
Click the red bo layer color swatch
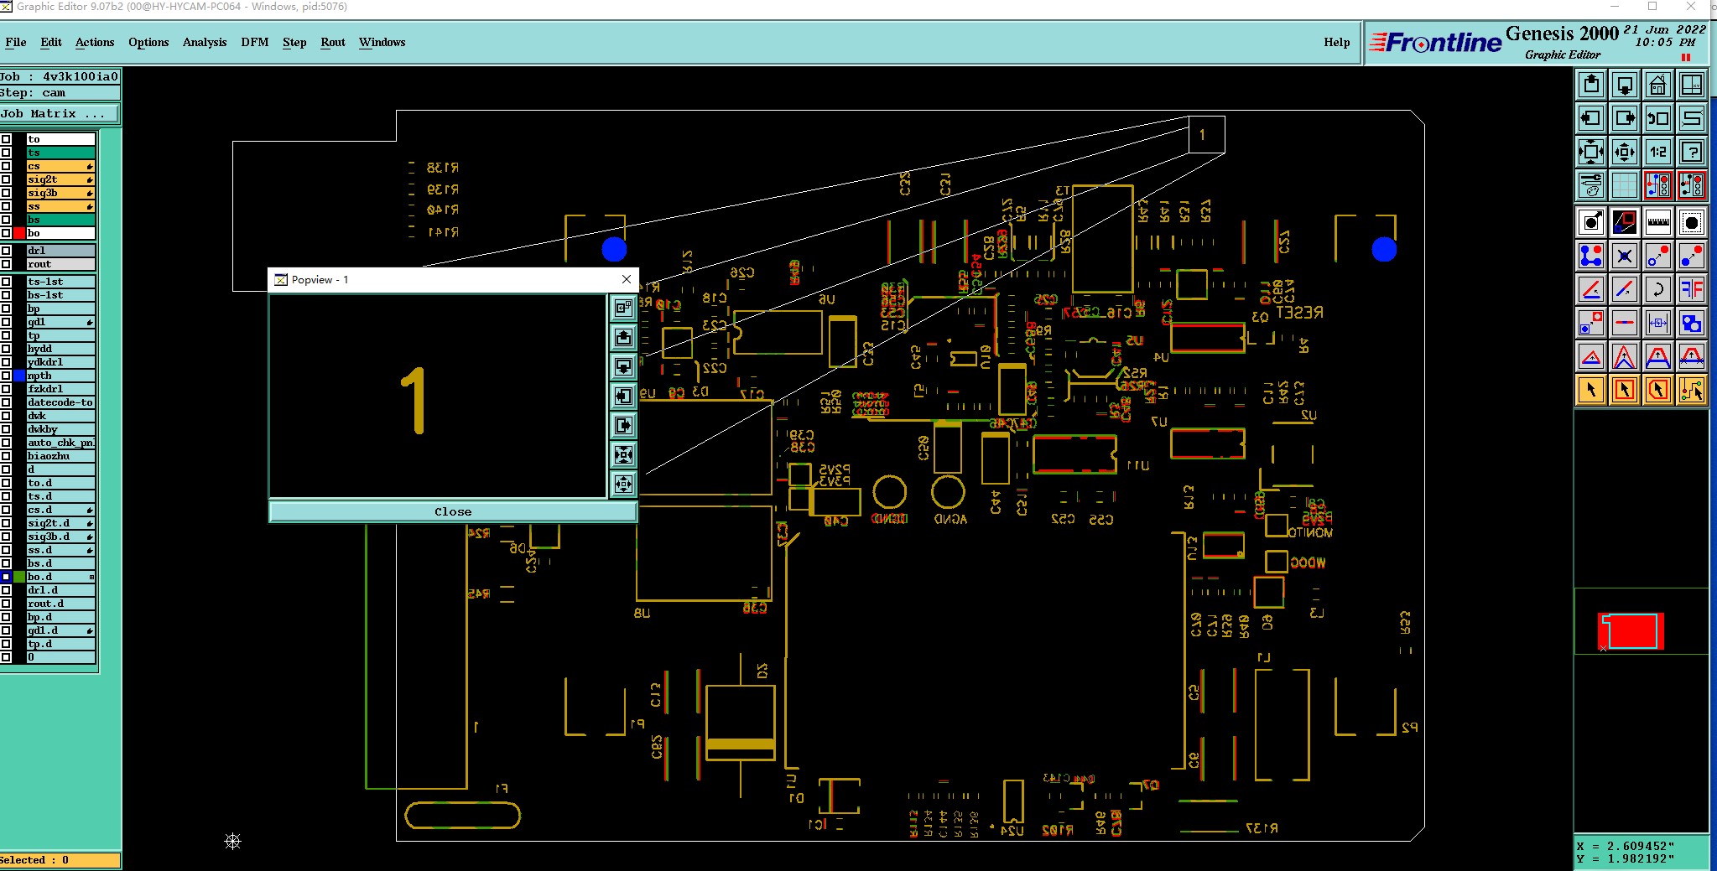pyautogui.click(x=19, y=233)
